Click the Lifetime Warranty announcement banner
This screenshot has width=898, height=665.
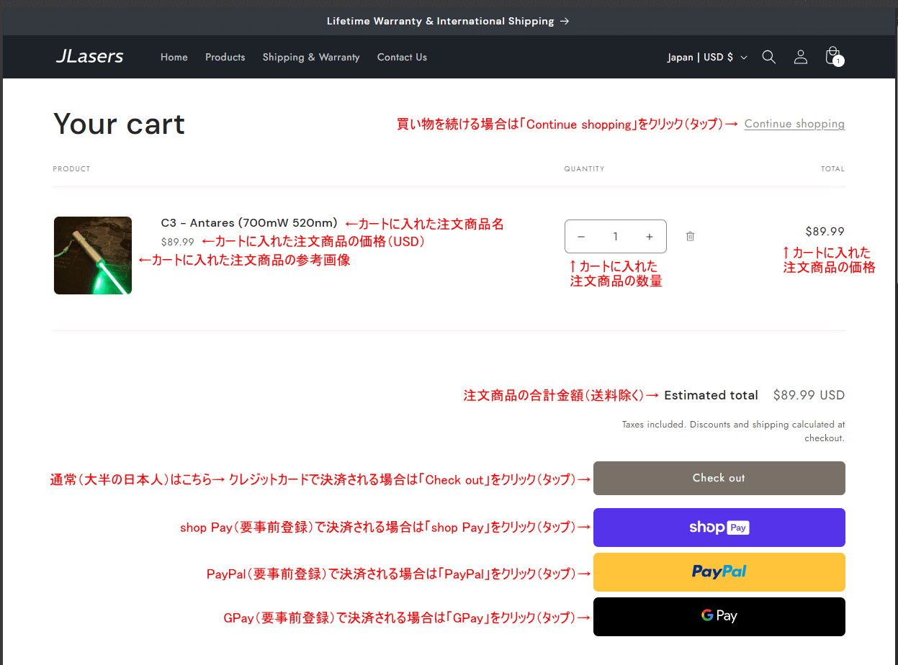point(448,21)
